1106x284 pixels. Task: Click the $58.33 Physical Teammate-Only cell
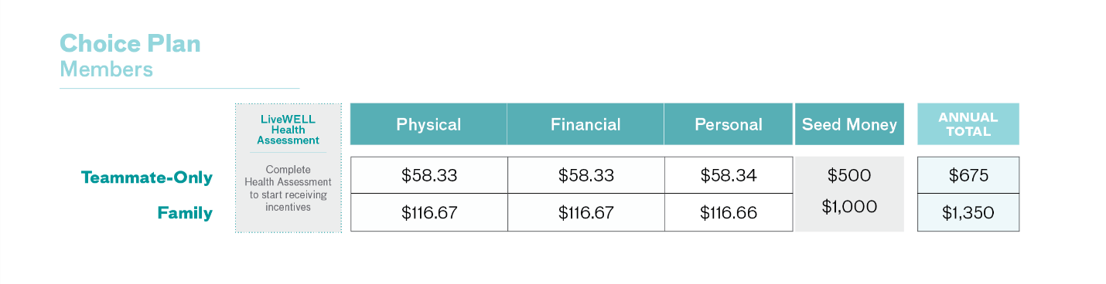tap(429, 175)
